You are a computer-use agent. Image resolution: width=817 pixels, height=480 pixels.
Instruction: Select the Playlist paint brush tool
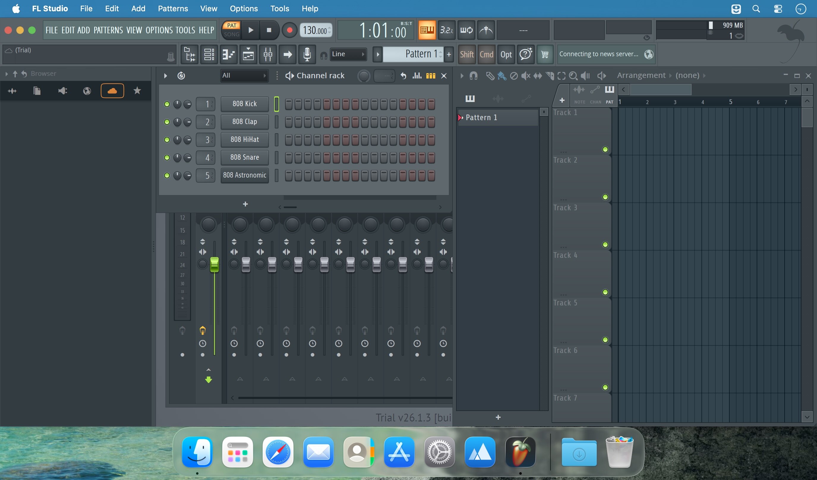(x=502, y=76)
